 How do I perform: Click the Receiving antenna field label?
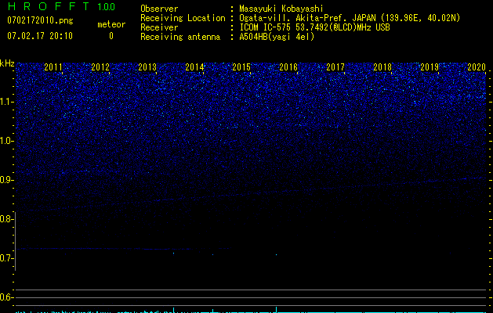click(x=180, y=37)
